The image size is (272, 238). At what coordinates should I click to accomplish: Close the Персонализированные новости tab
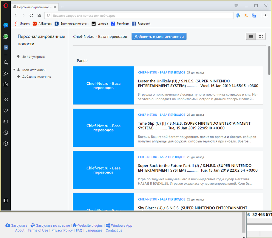point(55,7)
